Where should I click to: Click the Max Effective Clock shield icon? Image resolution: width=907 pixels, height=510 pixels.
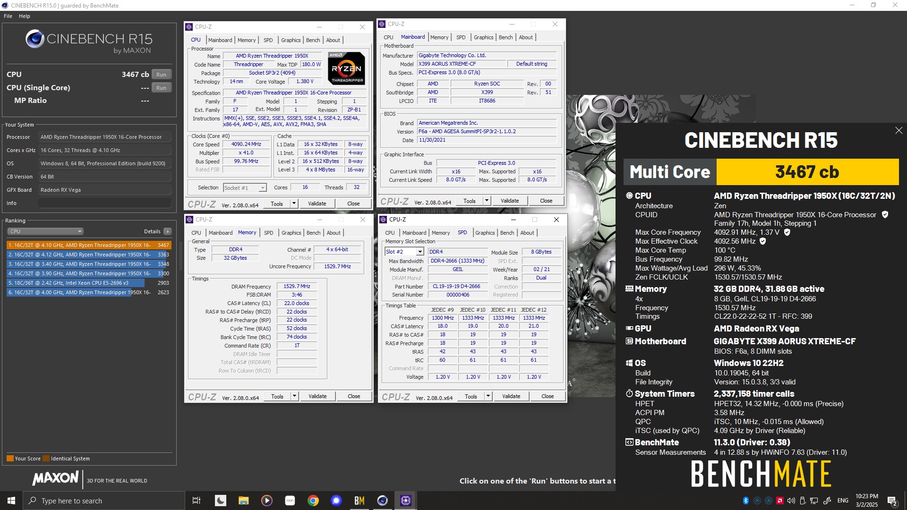762,241
